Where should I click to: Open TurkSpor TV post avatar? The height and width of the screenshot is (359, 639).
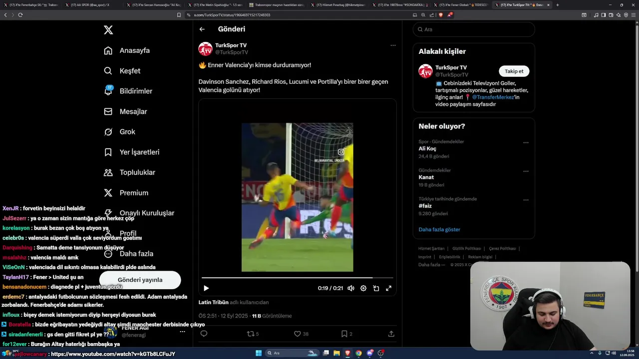click(x=205, y=49)
